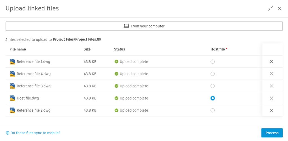Remove Reference file 3.dwg from upload list
Viewport: 288px width, 141px height.
pos(271,86)
